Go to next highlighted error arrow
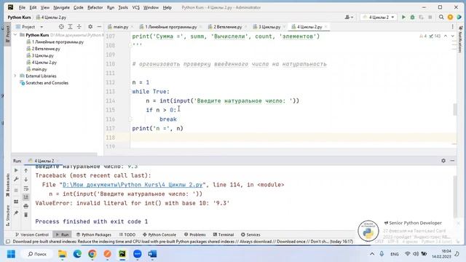The height and width of the screenshot is (262, 466). (453, 36)
